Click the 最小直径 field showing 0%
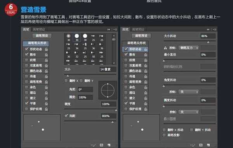The image size is (233, 148). [208, 55]
